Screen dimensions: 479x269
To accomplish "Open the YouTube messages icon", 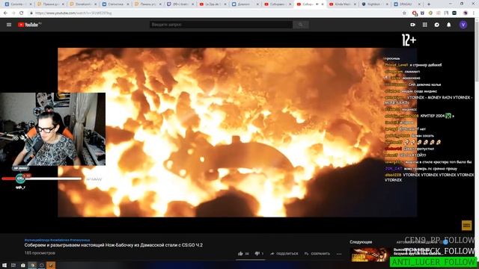I will pyautogui.click(x=437, y=25).
